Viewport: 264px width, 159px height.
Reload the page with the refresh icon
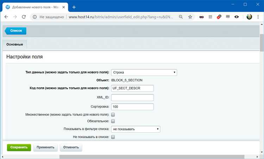(x=24, y=17)
